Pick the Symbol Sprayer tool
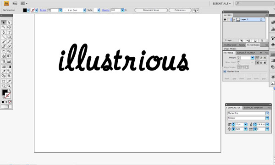This screenshot has width=275, height=165. 4,61
